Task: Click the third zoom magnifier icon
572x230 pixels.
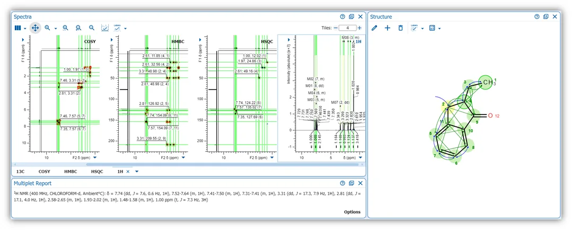Action: click(78, 28)
